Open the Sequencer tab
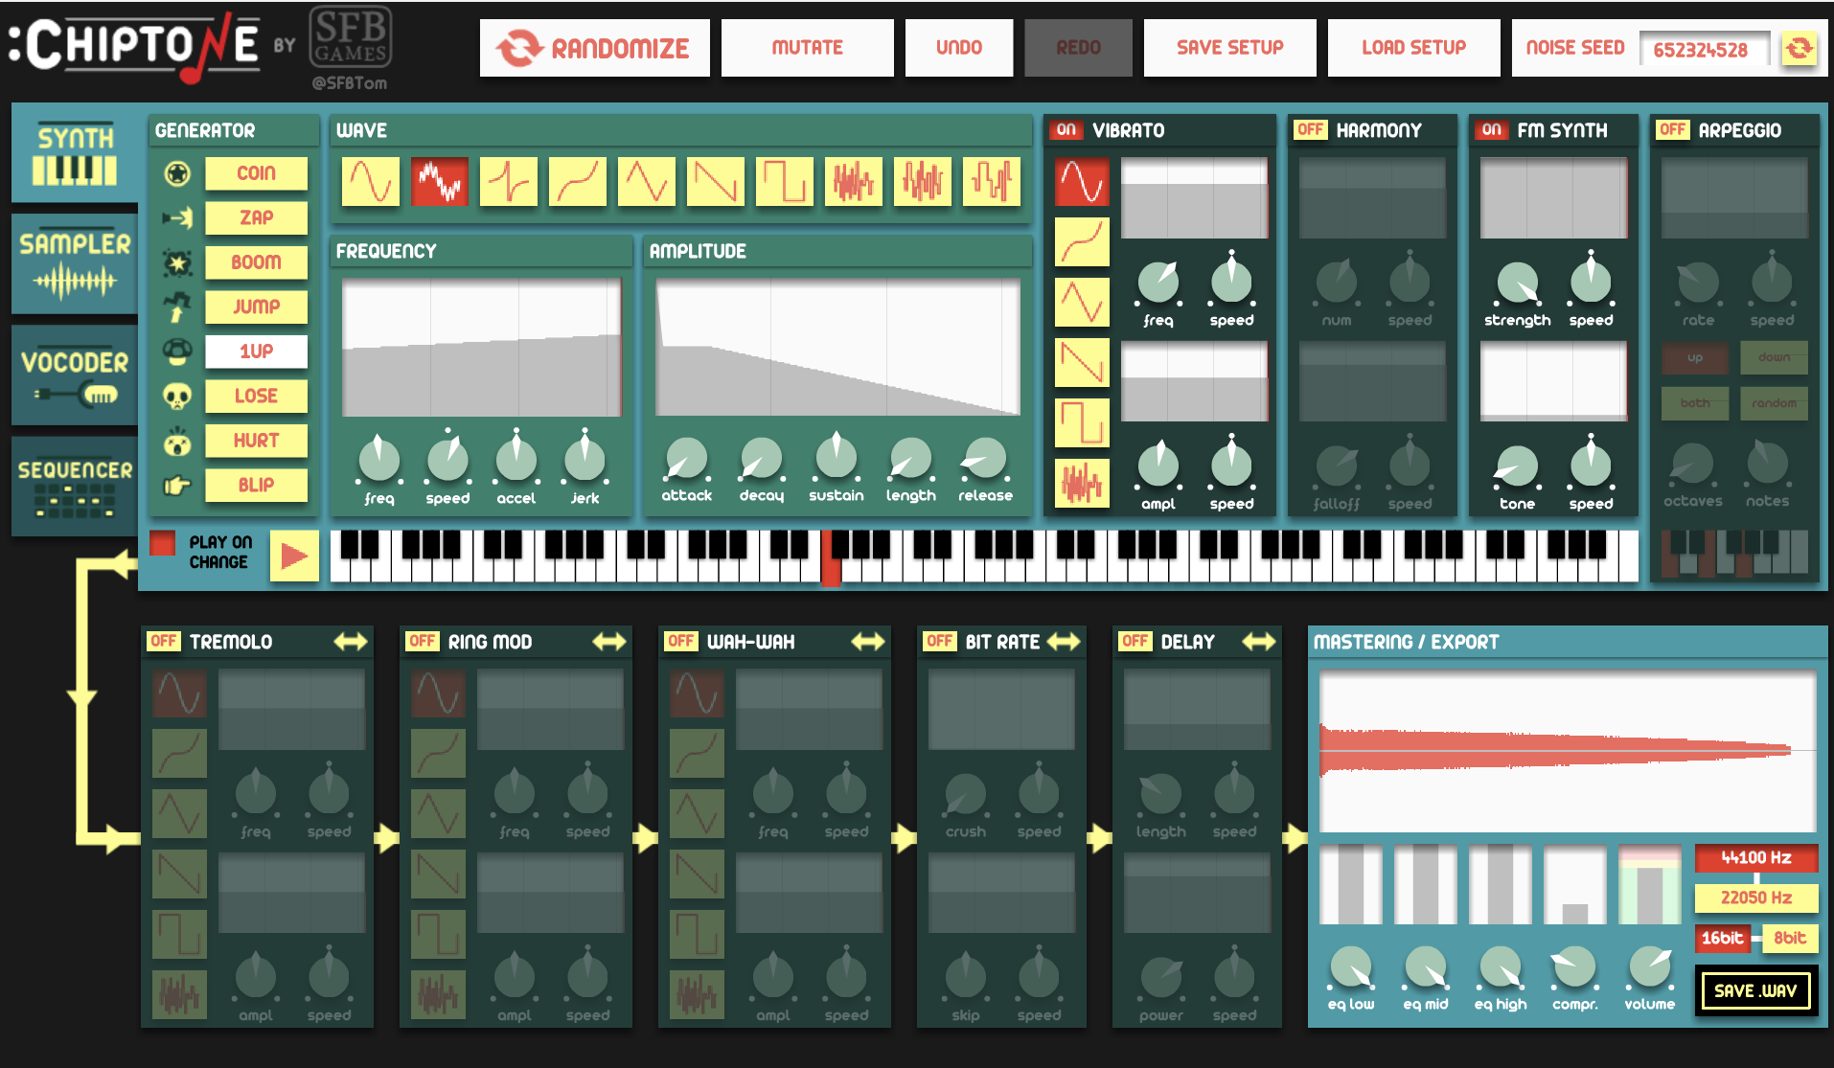This screenshot has width=1834, height=1068. click(x=75, y=486)
